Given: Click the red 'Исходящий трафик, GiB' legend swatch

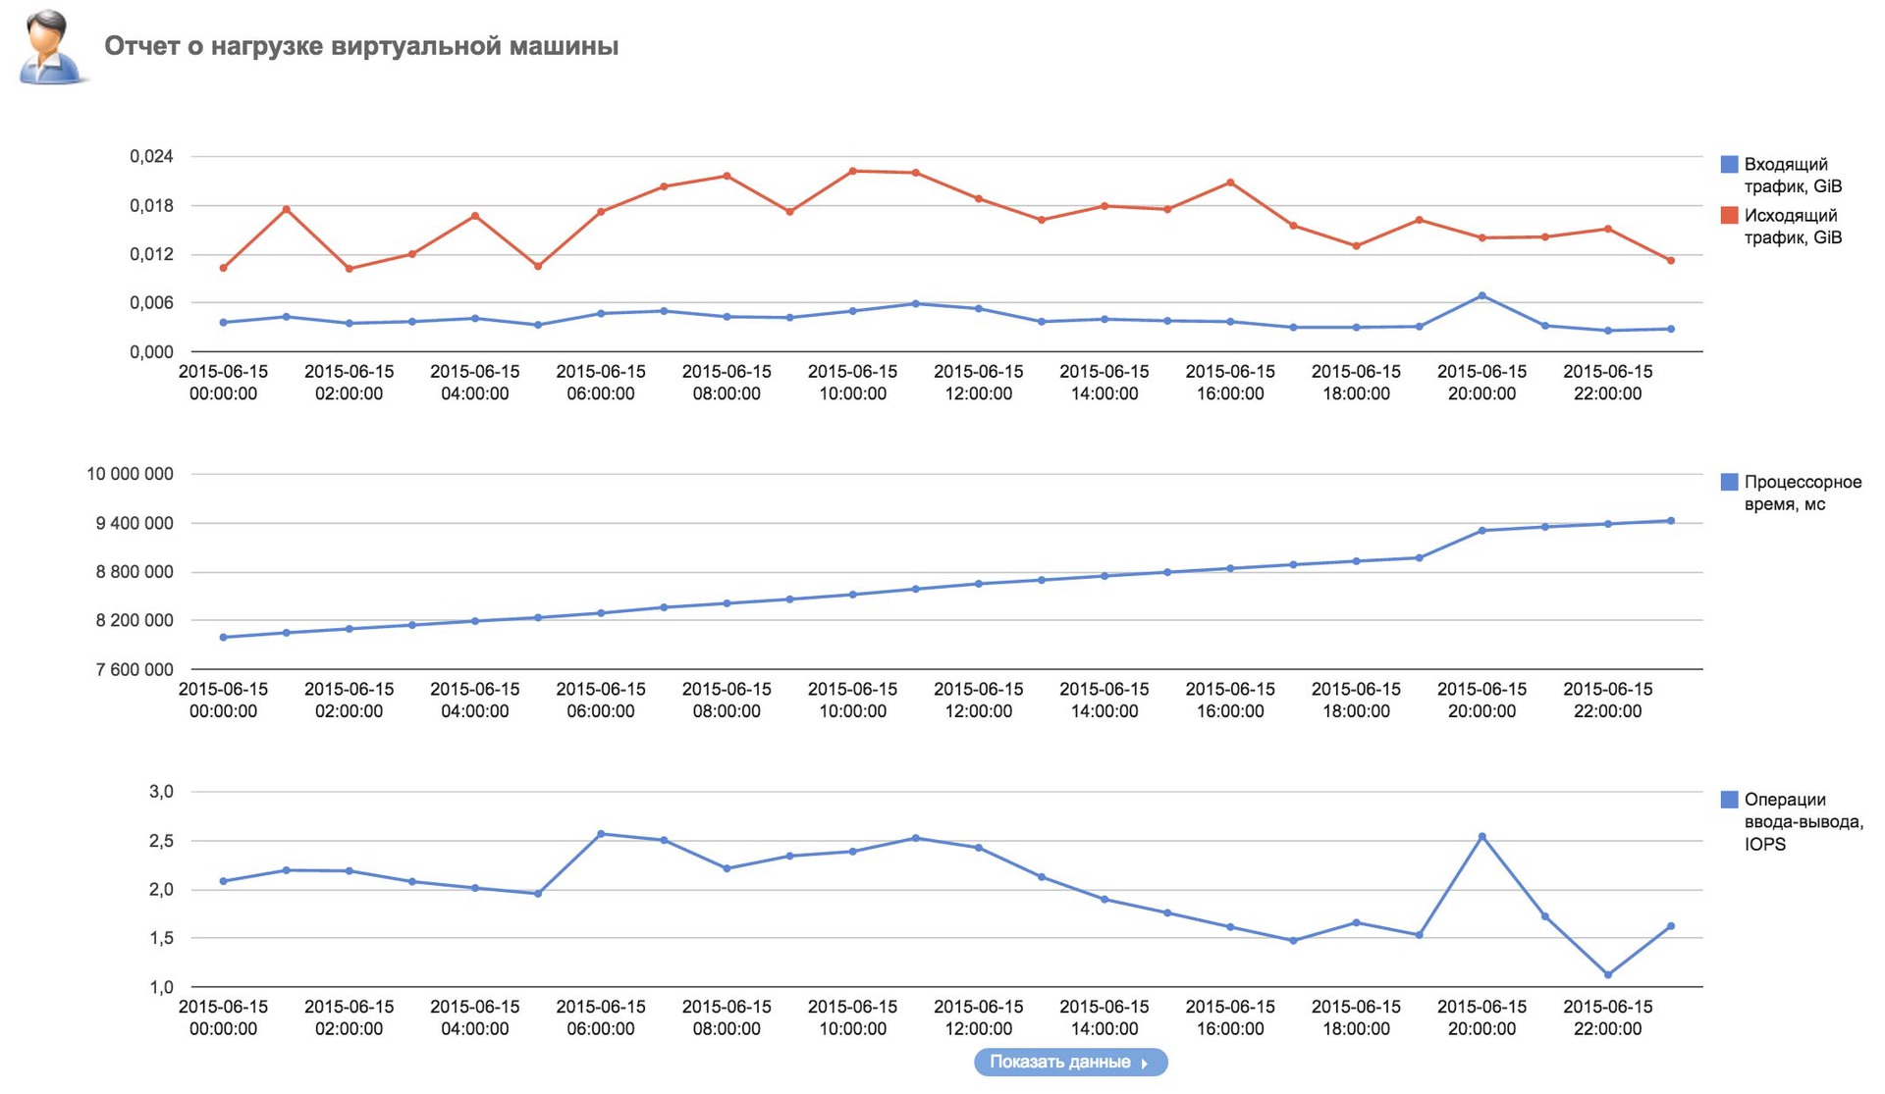Looking at the screenshot, I should click(x=1729, y=215).
